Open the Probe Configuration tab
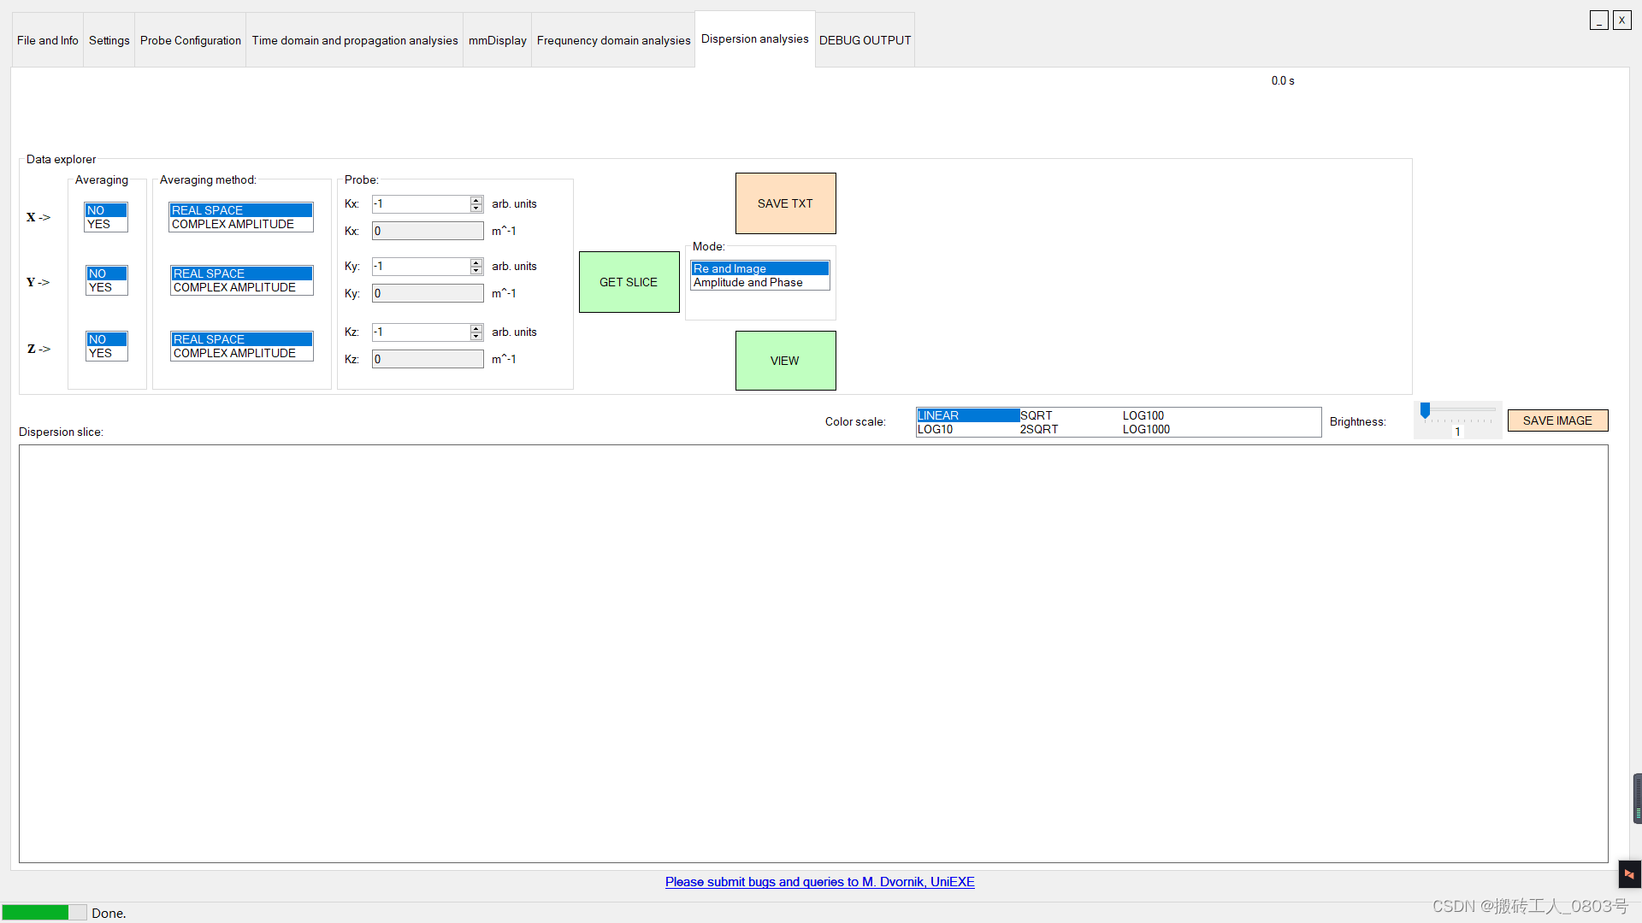 (x=191, y=40)
